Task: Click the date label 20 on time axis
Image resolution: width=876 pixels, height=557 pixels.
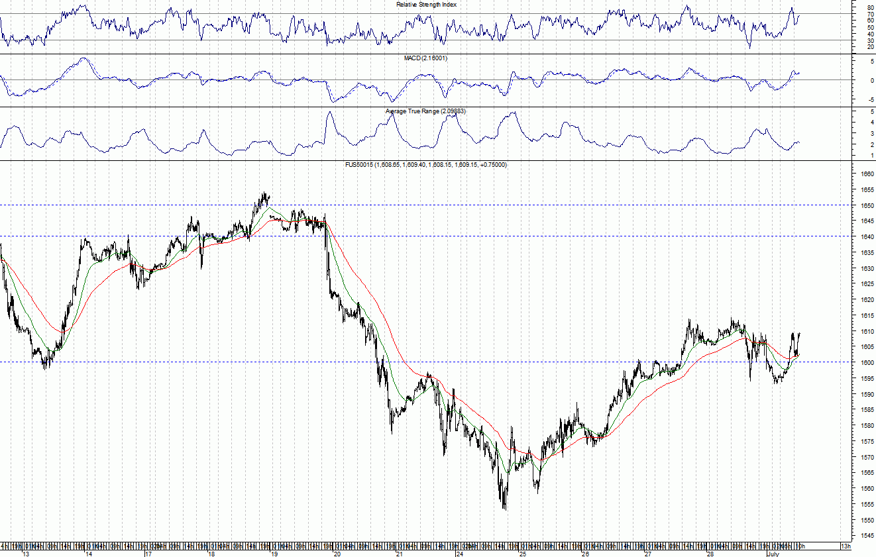Action: [x=337, y=553]
